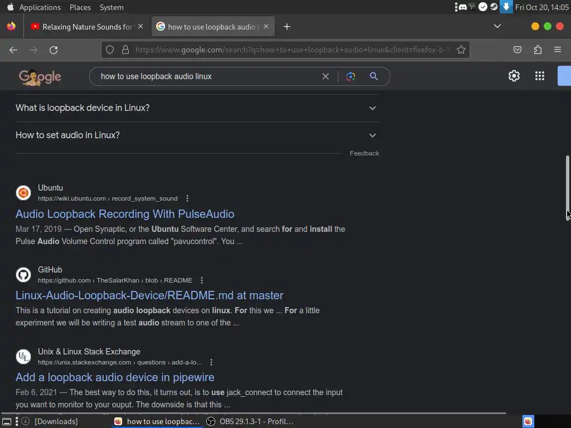This screenshot has height=428, width=571.
Task: Switch to OBS 29.1.3-1 taskbar window
Action: [x=250, y=421]
